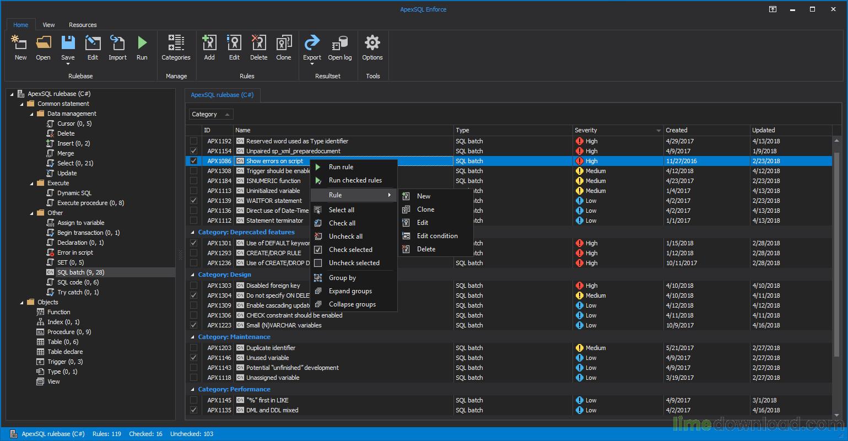Open Options gear icon
The height and width of the screenshot is (441, 848).
tap(372, 44)
